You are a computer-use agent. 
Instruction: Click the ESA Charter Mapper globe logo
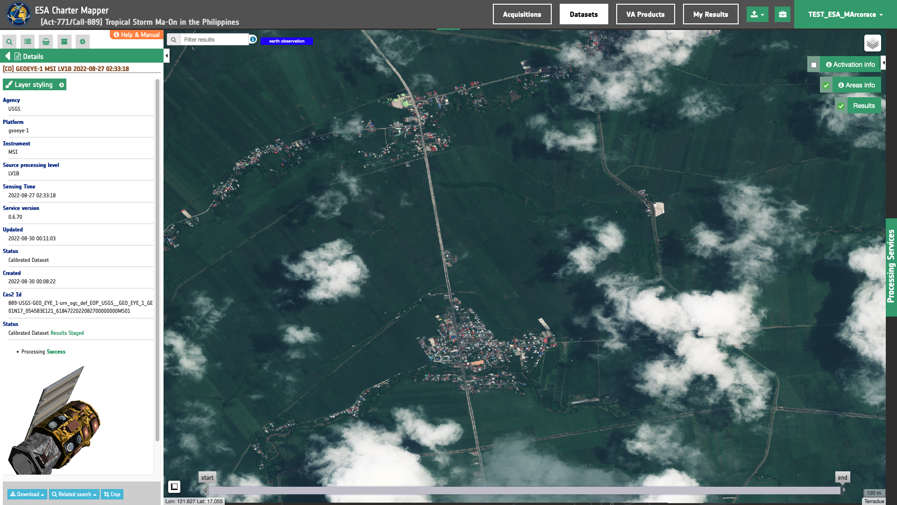point(18,14)
